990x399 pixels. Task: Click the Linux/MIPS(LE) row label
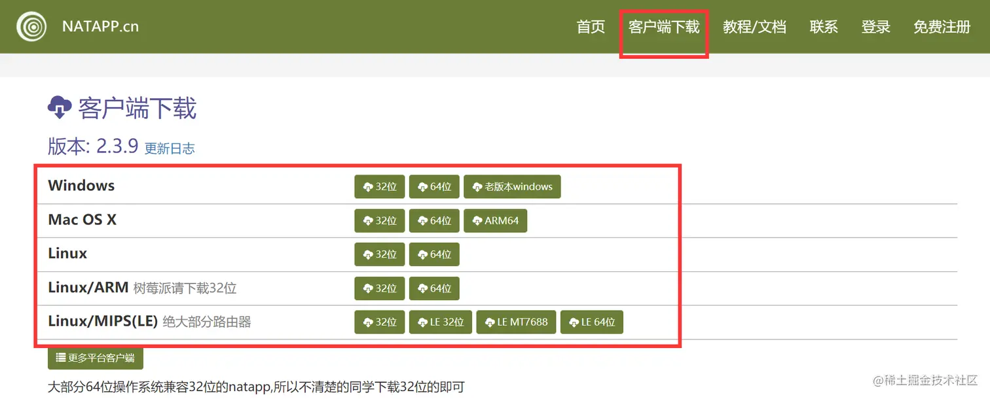click(103, 321)
